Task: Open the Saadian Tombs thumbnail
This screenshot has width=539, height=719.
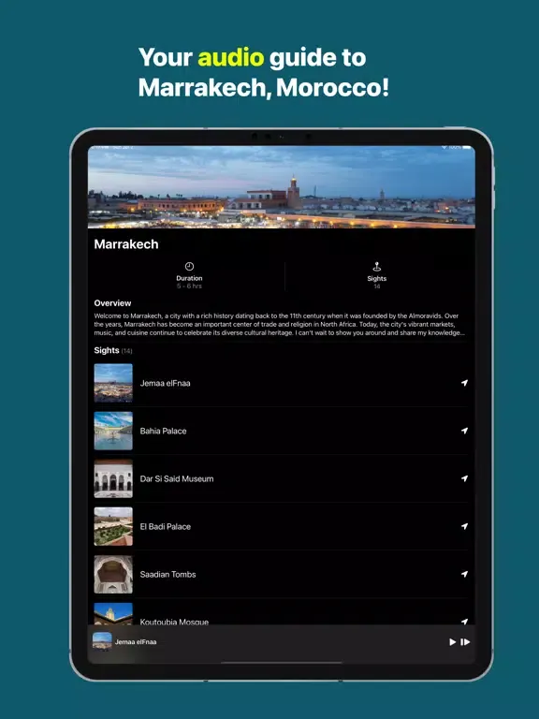Action: tap(113, 574)
